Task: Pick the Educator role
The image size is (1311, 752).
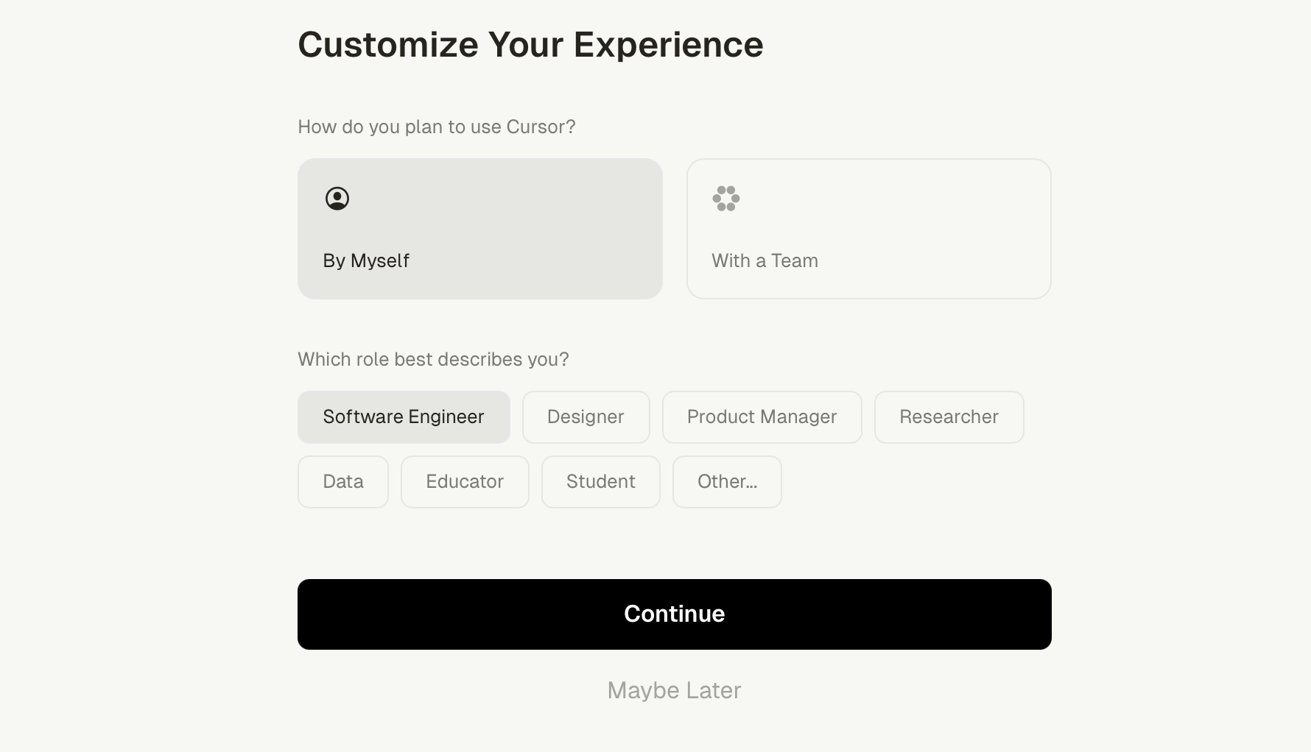Action: click(465, 482)
